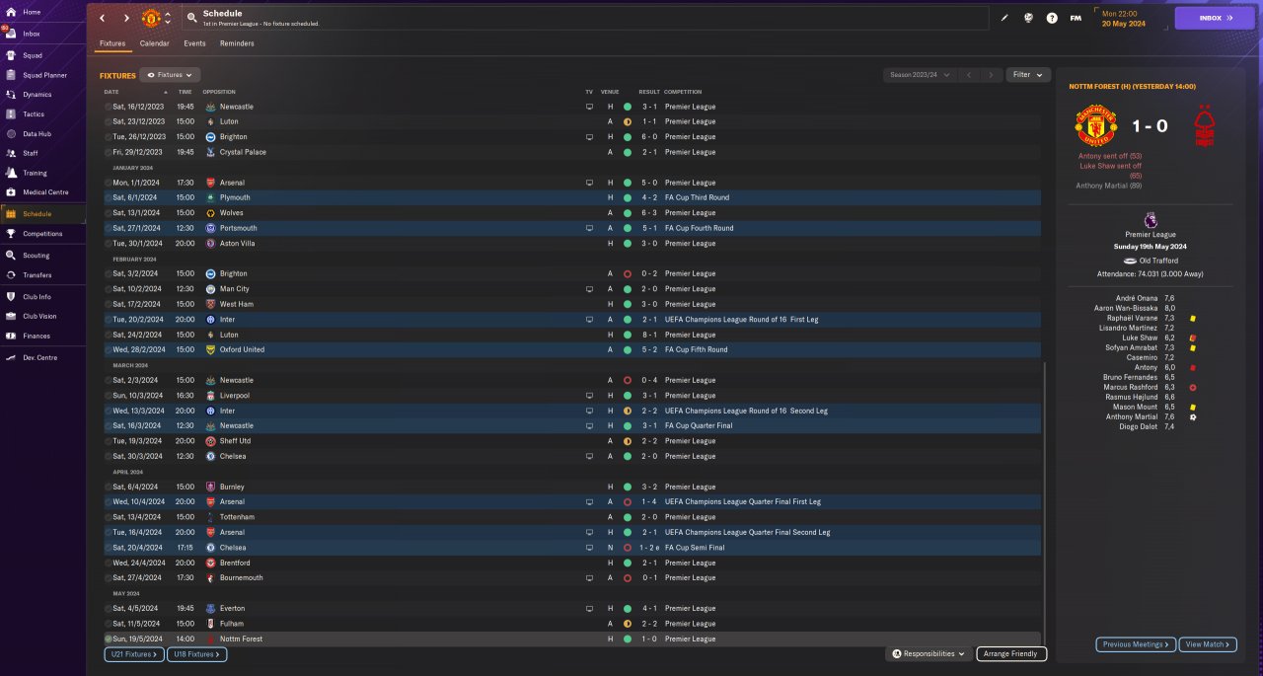
Task: Open the Season 2023/24 dropdown
Action: pyautogui.click(x=920, y=75)
